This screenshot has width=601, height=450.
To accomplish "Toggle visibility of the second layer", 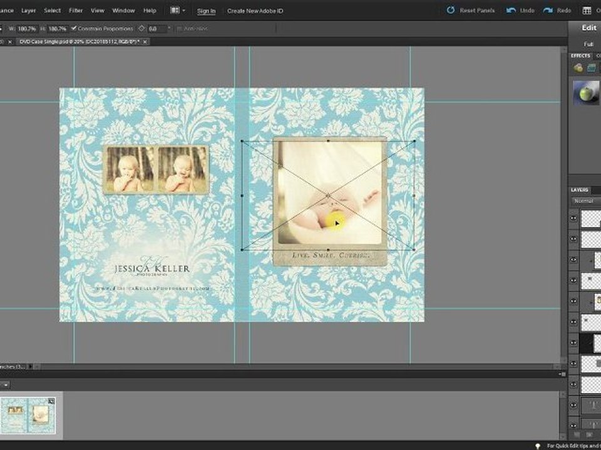I will point(573,239).
